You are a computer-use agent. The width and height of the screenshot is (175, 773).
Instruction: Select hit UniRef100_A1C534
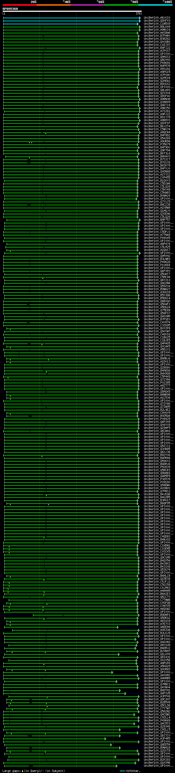point(157,398)
